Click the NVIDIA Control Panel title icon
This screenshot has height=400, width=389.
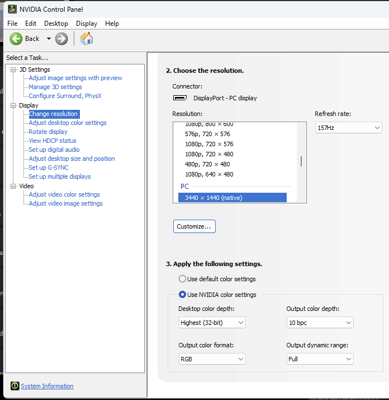(12, 9)
